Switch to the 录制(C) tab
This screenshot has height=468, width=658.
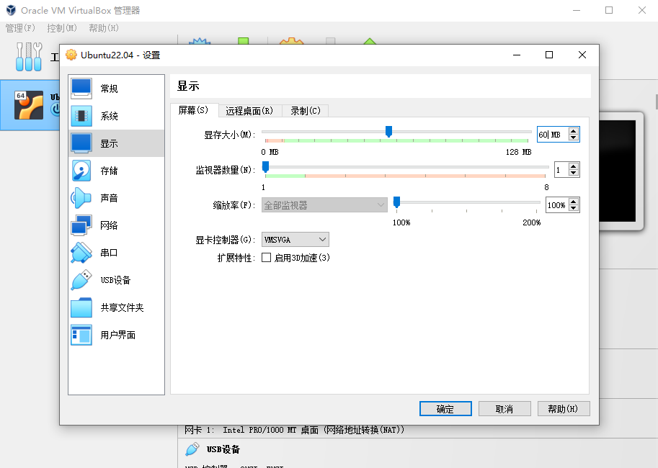click(306, 111)
